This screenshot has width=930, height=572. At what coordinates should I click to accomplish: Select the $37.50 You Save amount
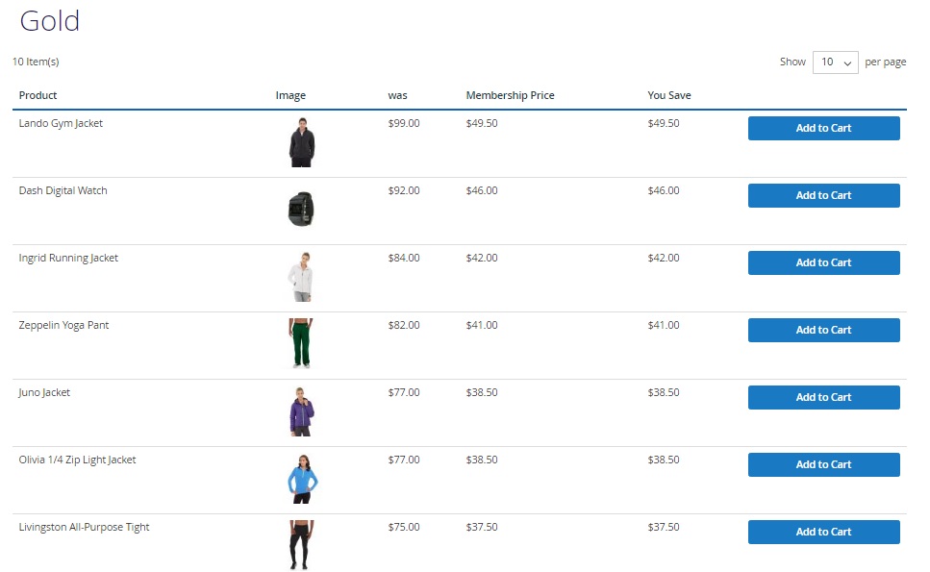coord(664,527)
